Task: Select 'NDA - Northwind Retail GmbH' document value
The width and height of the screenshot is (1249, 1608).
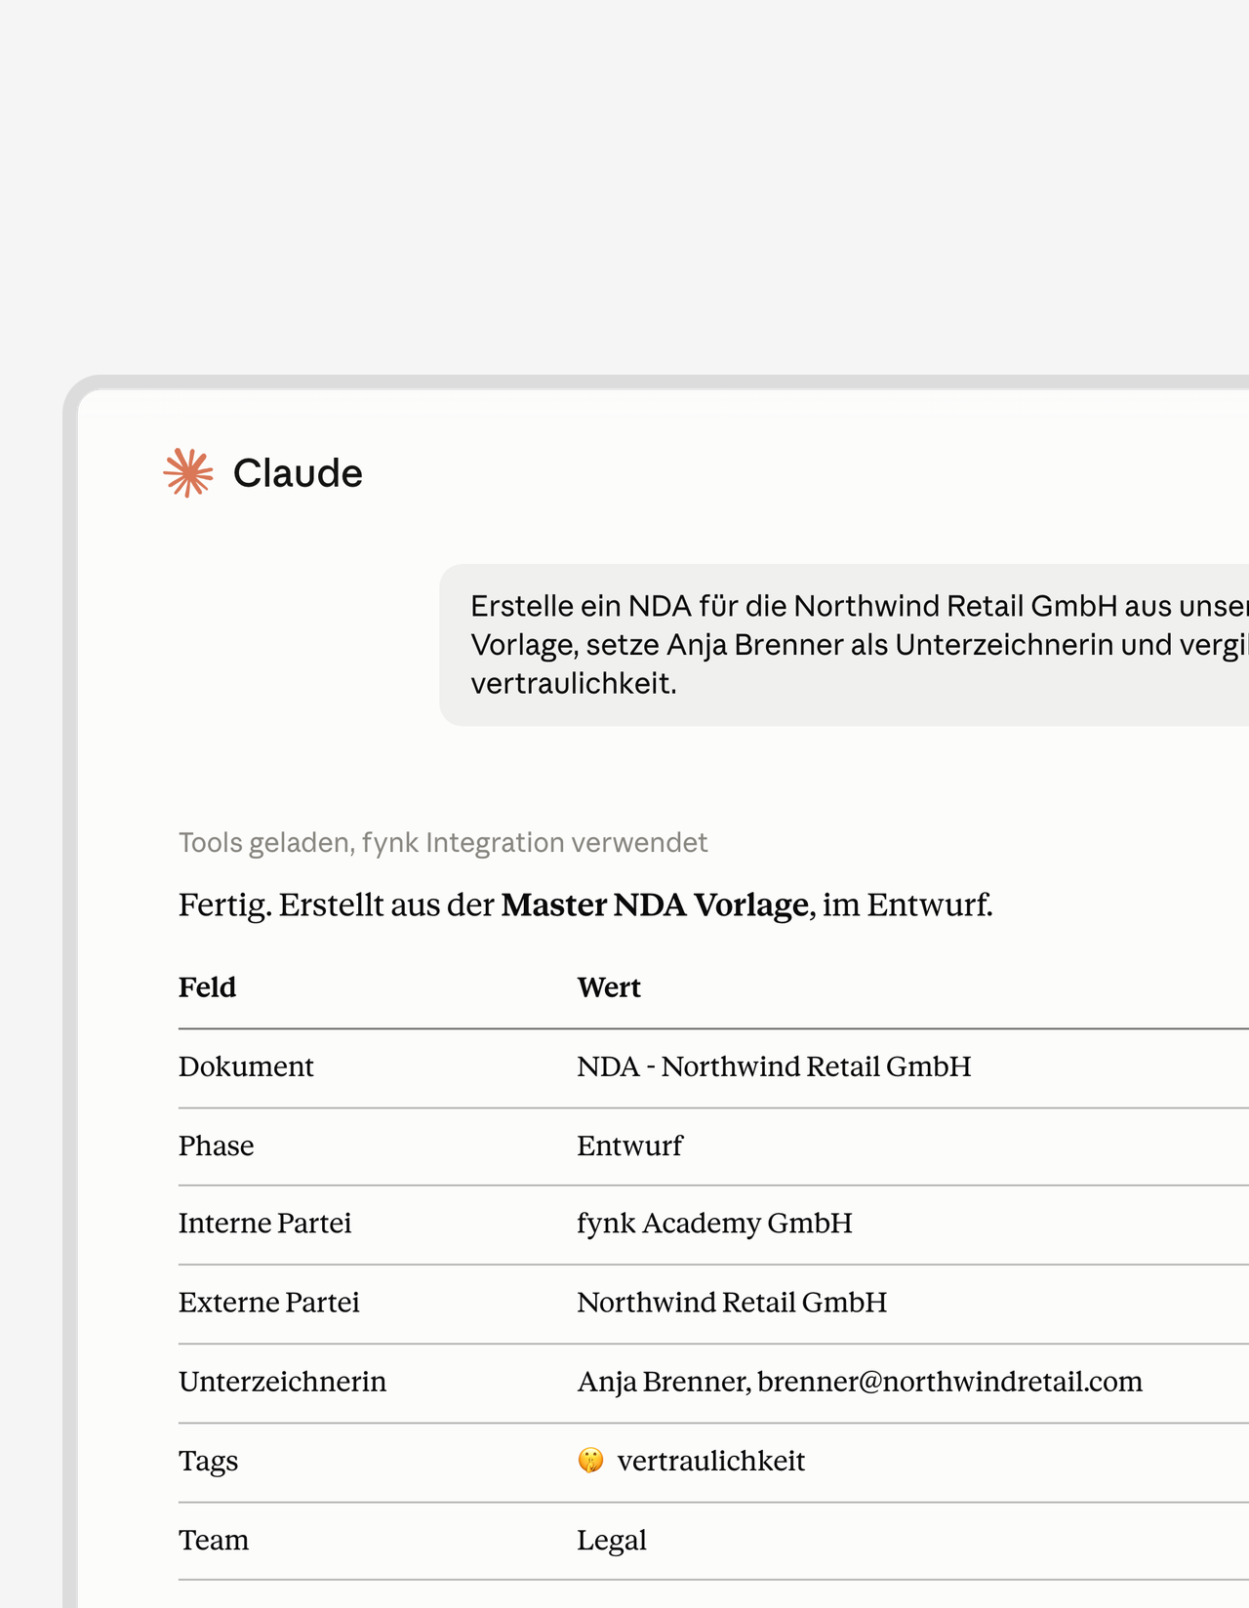Action: (775, 1066)
